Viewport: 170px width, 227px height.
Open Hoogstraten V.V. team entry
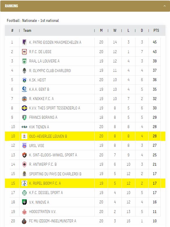point(43,212)
